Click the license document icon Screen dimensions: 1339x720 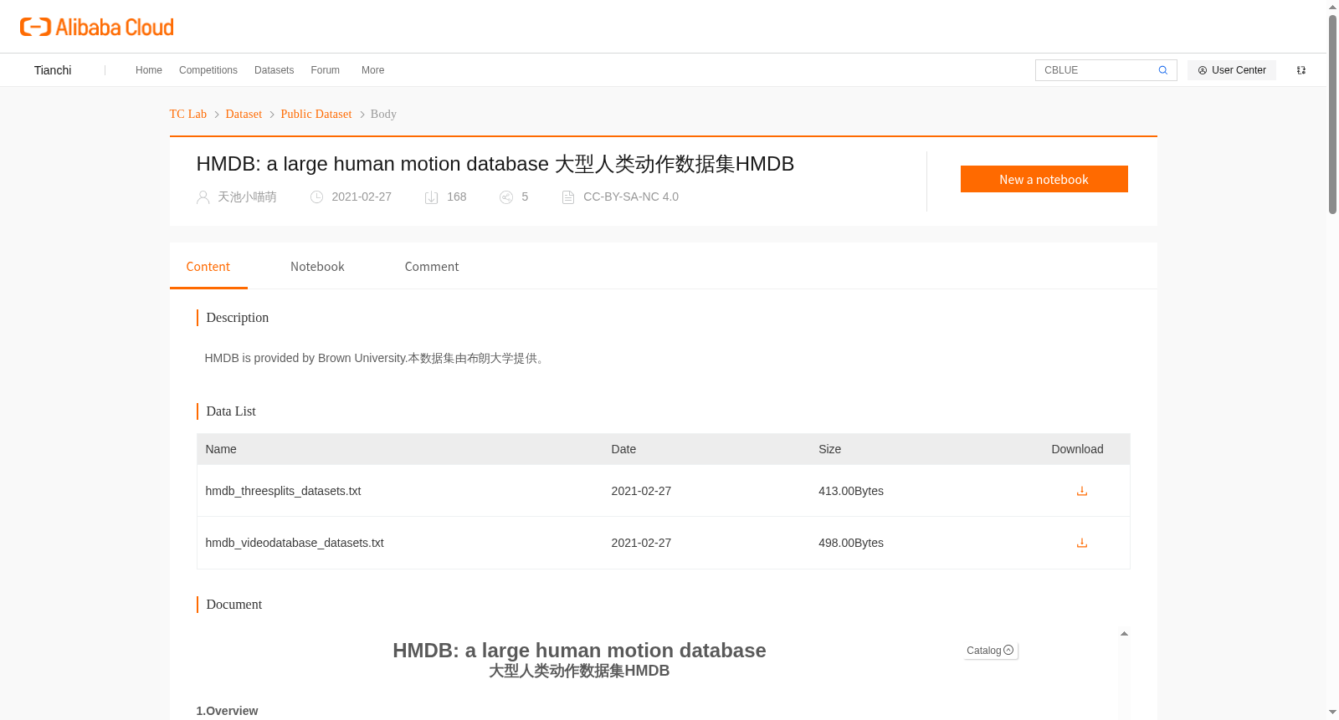pyautogui.click(x=568, y=197)
